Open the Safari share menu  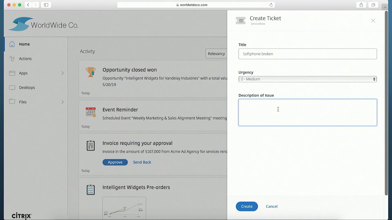(361, 5)
